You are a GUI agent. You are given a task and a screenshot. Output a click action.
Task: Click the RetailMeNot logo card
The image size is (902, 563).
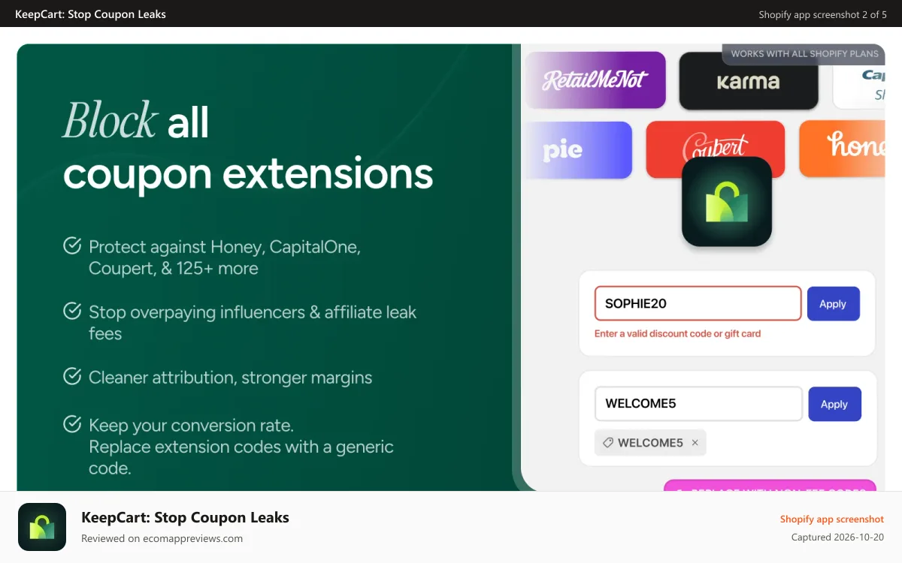[x=595, y=80]
